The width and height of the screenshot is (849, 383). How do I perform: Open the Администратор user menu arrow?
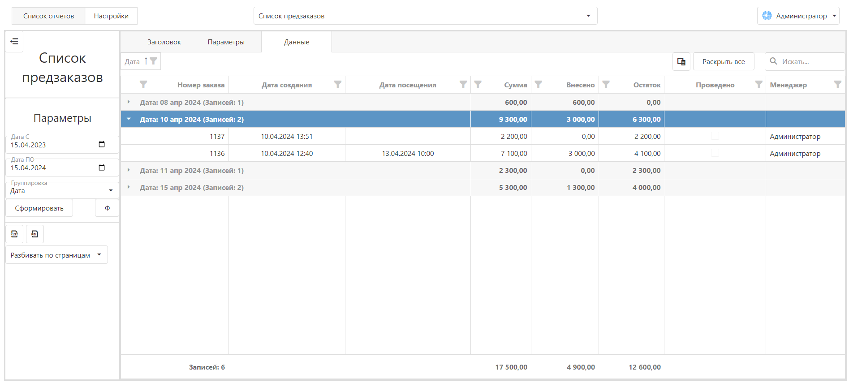click(x=834, y=16)
